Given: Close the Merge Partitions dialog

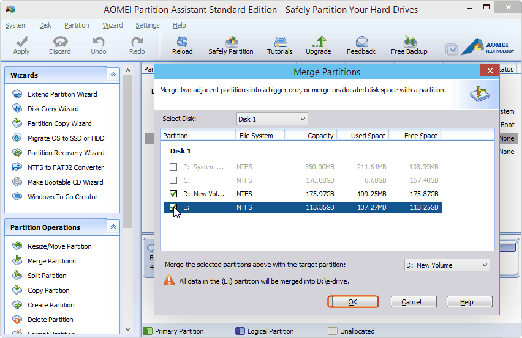Looking at the screenshot, I should pyautogui.click(x=490, y=70).
